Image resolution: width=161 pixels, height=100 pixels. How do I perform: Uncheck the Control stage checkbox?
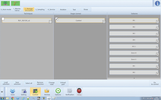coord(57,19)
